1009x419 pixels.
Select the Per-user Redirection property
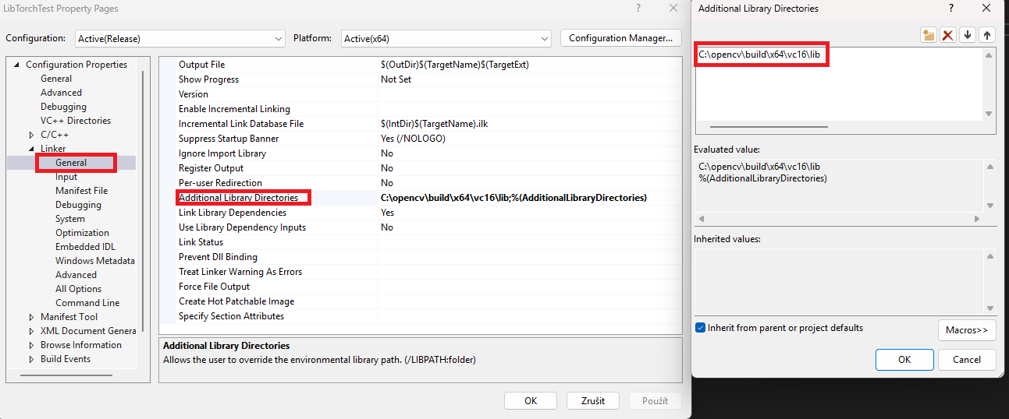click(x=220, y=183)
